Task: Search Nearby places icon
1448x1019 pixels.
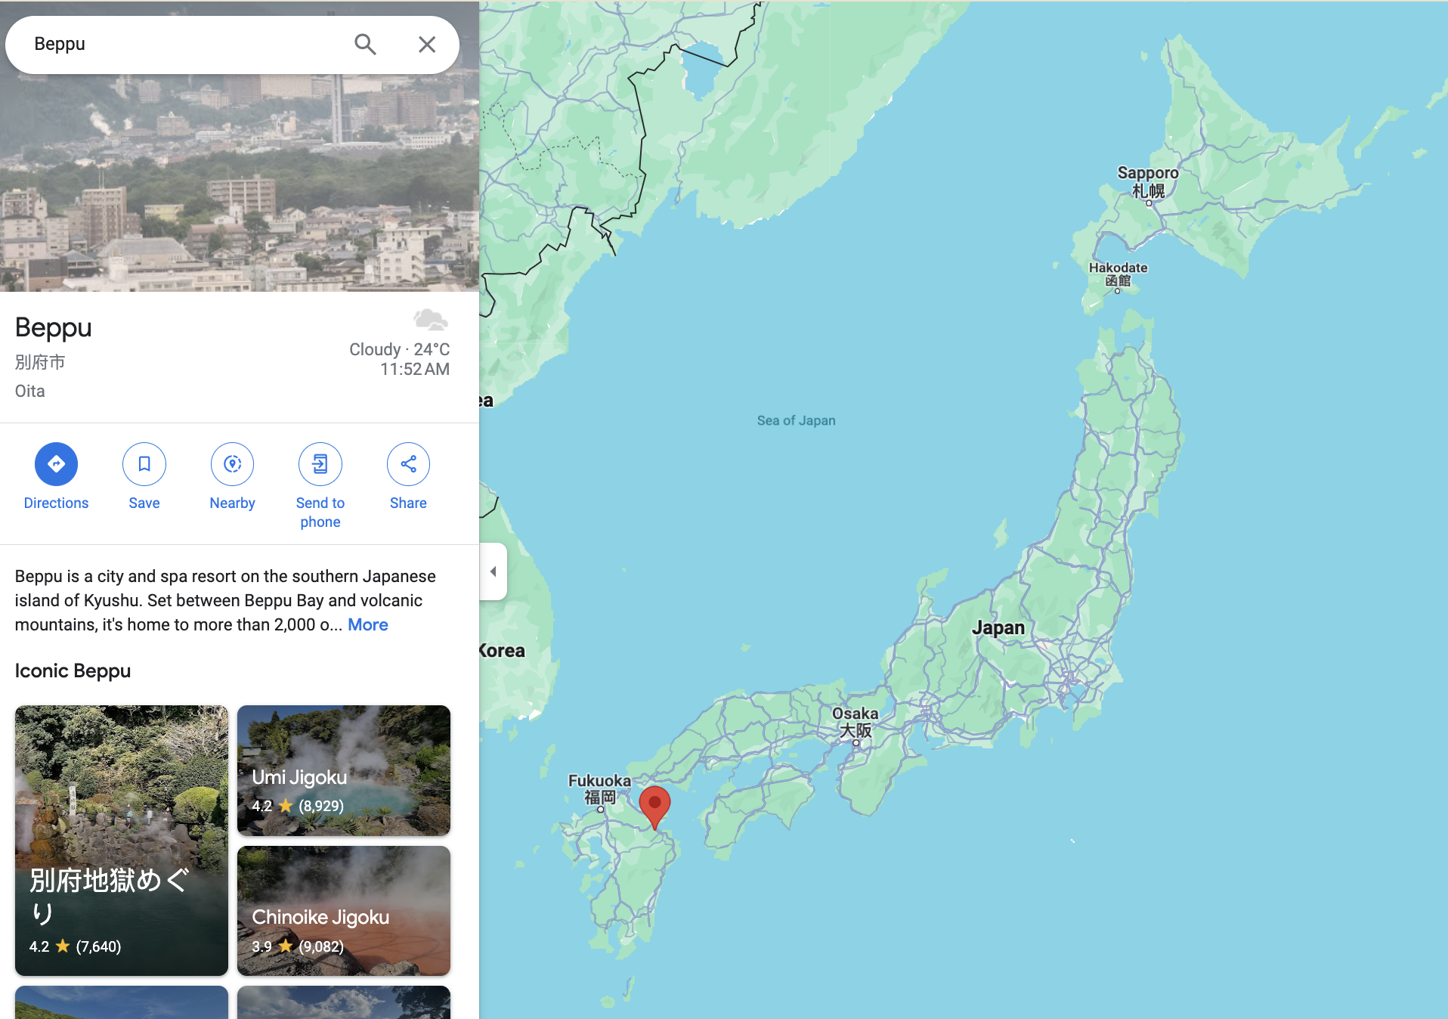Action: tap(232, 464)
